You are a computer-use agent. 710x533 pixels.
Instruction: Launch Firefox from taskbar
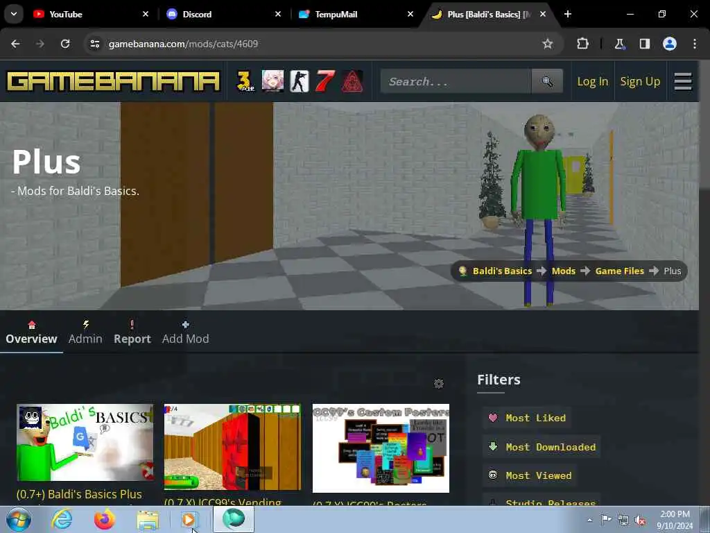(105, 519)
